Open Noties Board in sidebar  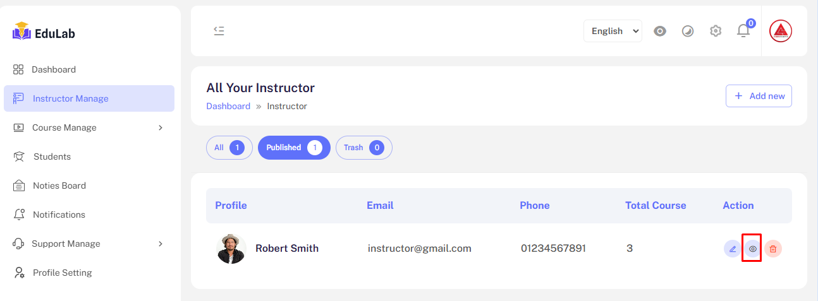pos(59,186)
